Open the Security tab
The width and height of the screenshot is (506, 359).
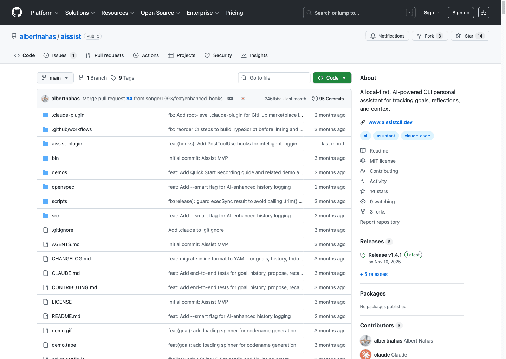pos(222,55)
